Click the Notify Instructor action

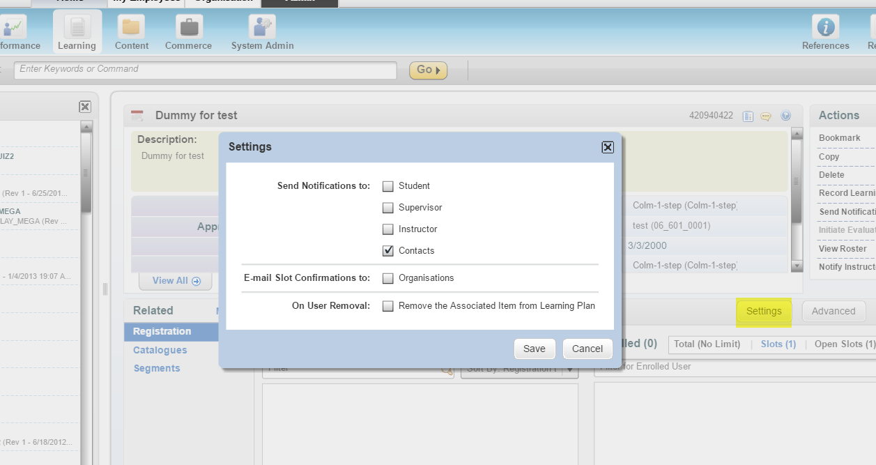coord(847,267)
